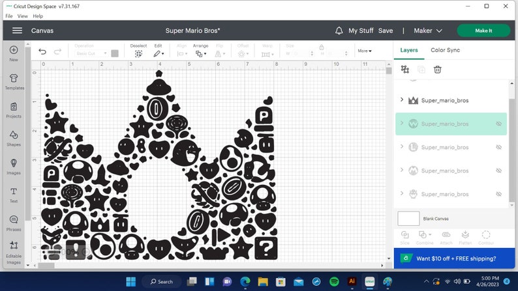Viewport: 518px width, 291px height.
Task: Open the Shapes tool
Action: click(14, 139)
